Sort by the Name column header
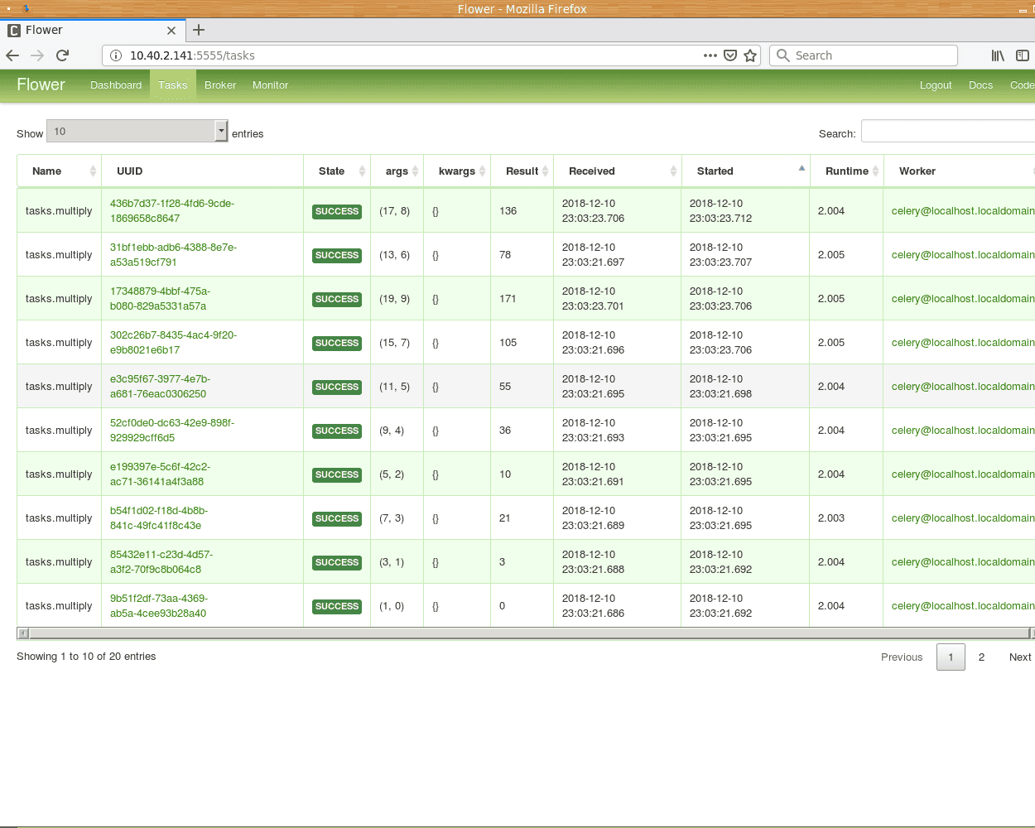Screen dimensions: 1035x828 coord(59,171)
